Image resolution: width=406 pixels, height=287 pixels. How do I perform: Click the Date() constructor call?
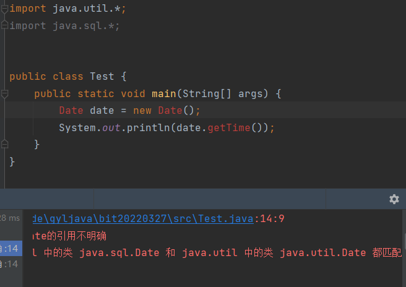click(x=176, y=111)
